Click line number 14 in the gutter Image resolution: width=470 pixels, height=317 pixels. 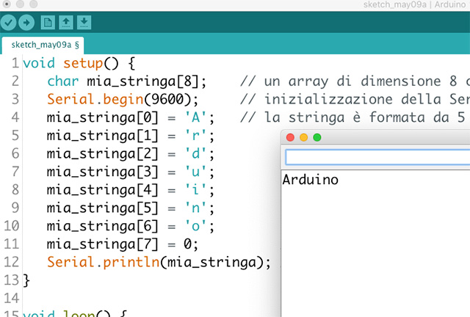click(x=12, y=299)
